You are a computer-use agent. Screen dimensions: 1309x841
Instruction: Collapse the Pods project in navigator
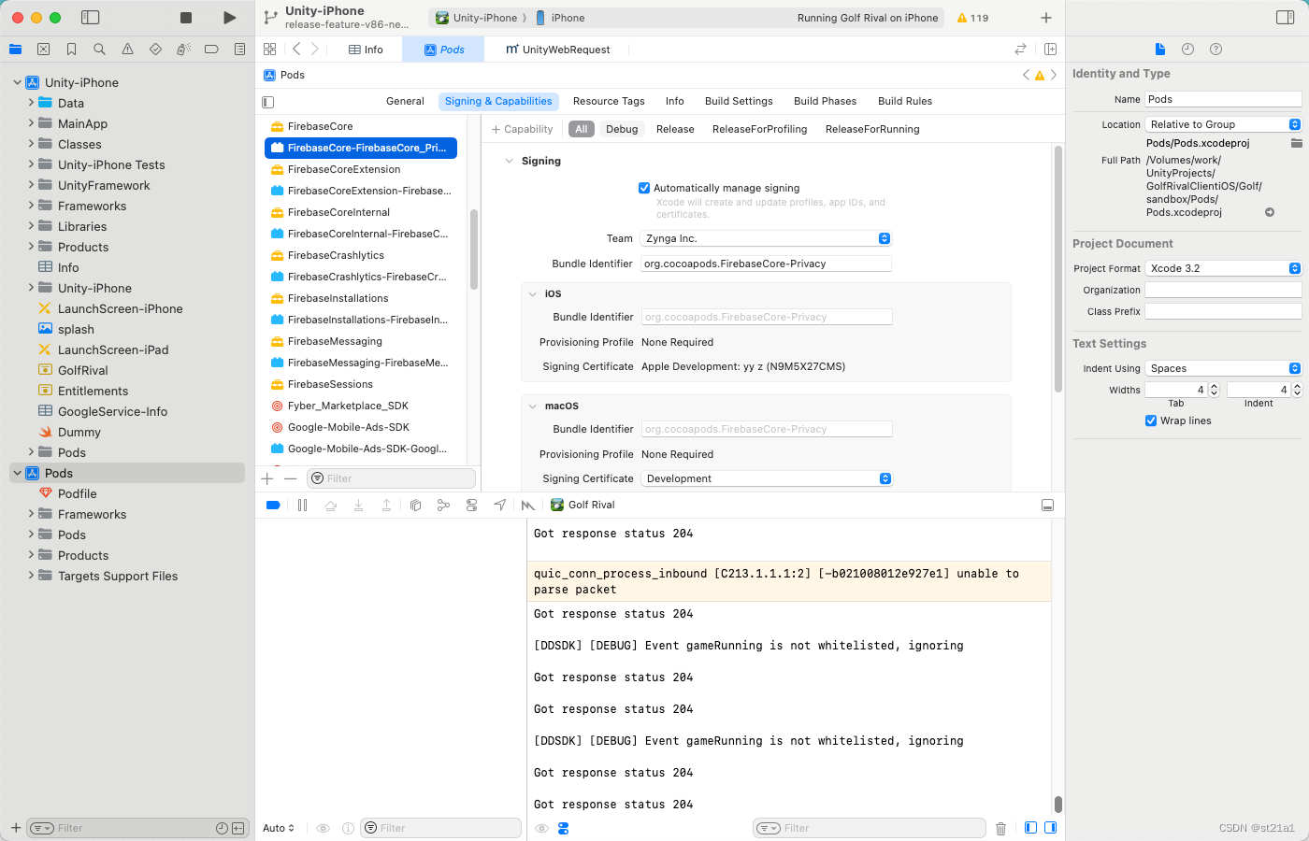[x=17, y=474]
